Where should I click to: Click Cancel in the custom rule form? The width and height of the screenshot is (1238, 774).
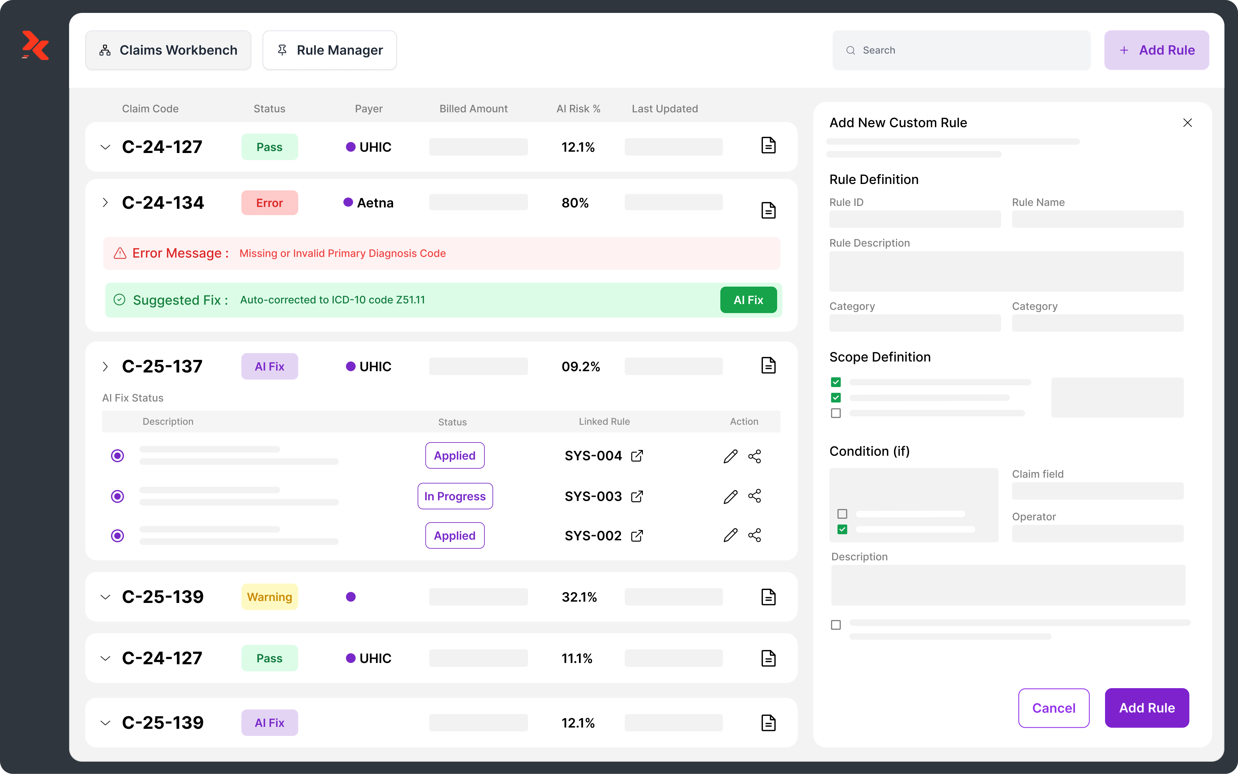point(1053,708)
